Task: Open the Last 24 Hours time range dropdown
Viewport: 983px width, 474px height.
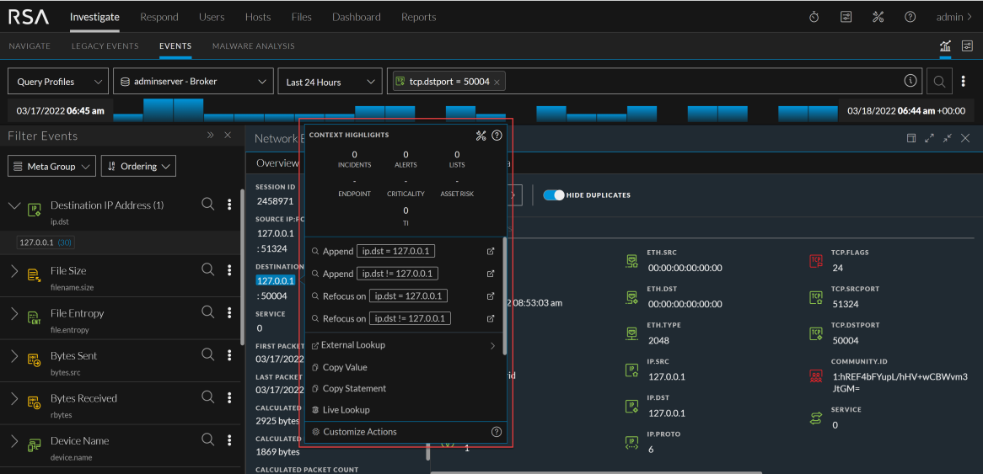Action: click(330, 82)
